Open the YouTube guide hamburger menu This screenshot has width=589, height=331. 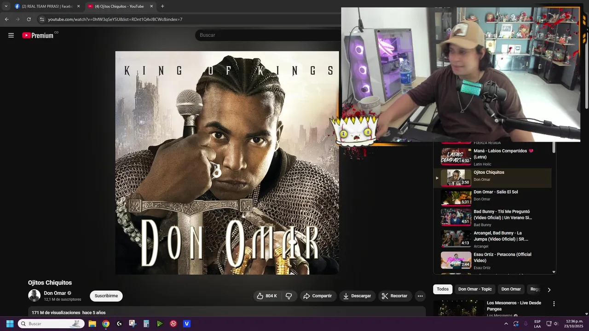pos(11,35)
